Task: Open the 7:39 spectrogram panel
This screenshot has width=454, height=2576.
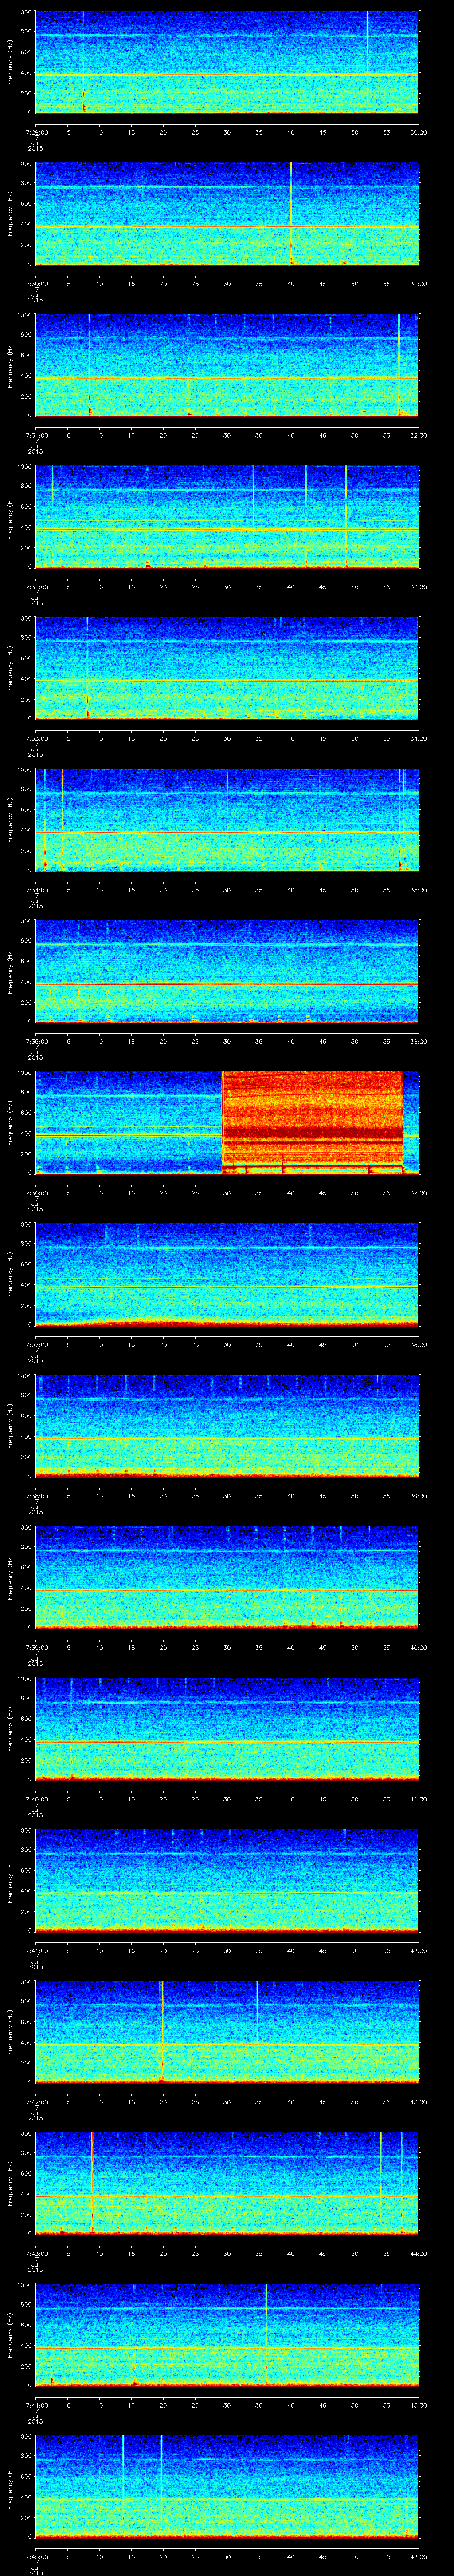Action: pos(227,1578)
